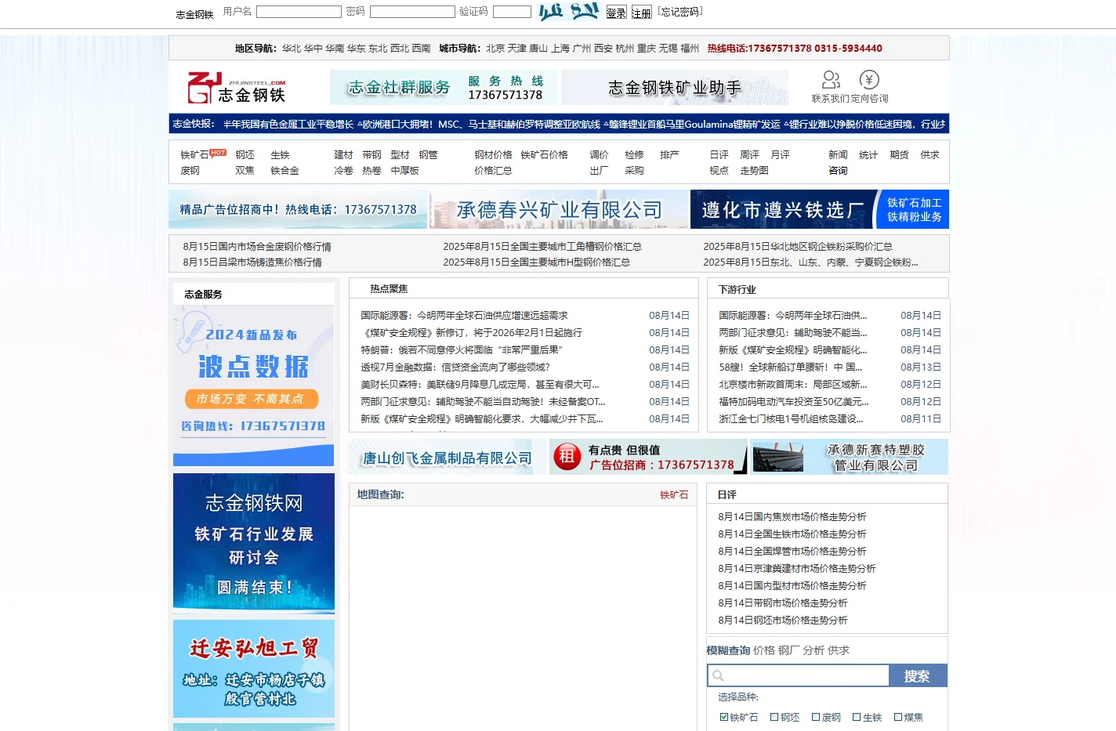Check the 铁矿石 variety checkbox

(723, 717)
